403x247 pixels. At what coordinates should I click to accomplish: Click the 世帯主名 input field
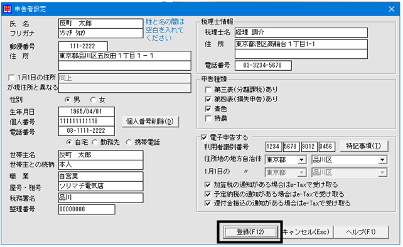[x=100, y=155]
